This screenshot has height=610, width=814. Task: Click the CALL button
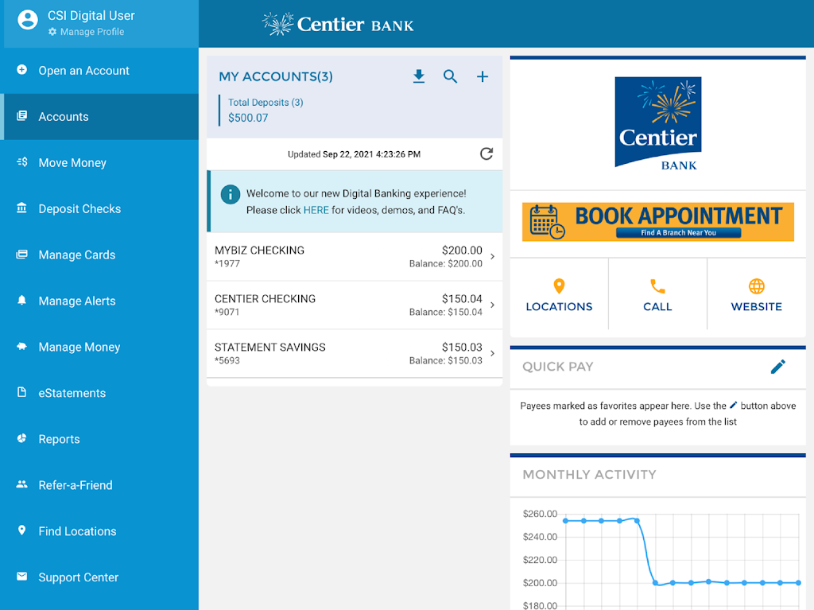coord(657,294)
